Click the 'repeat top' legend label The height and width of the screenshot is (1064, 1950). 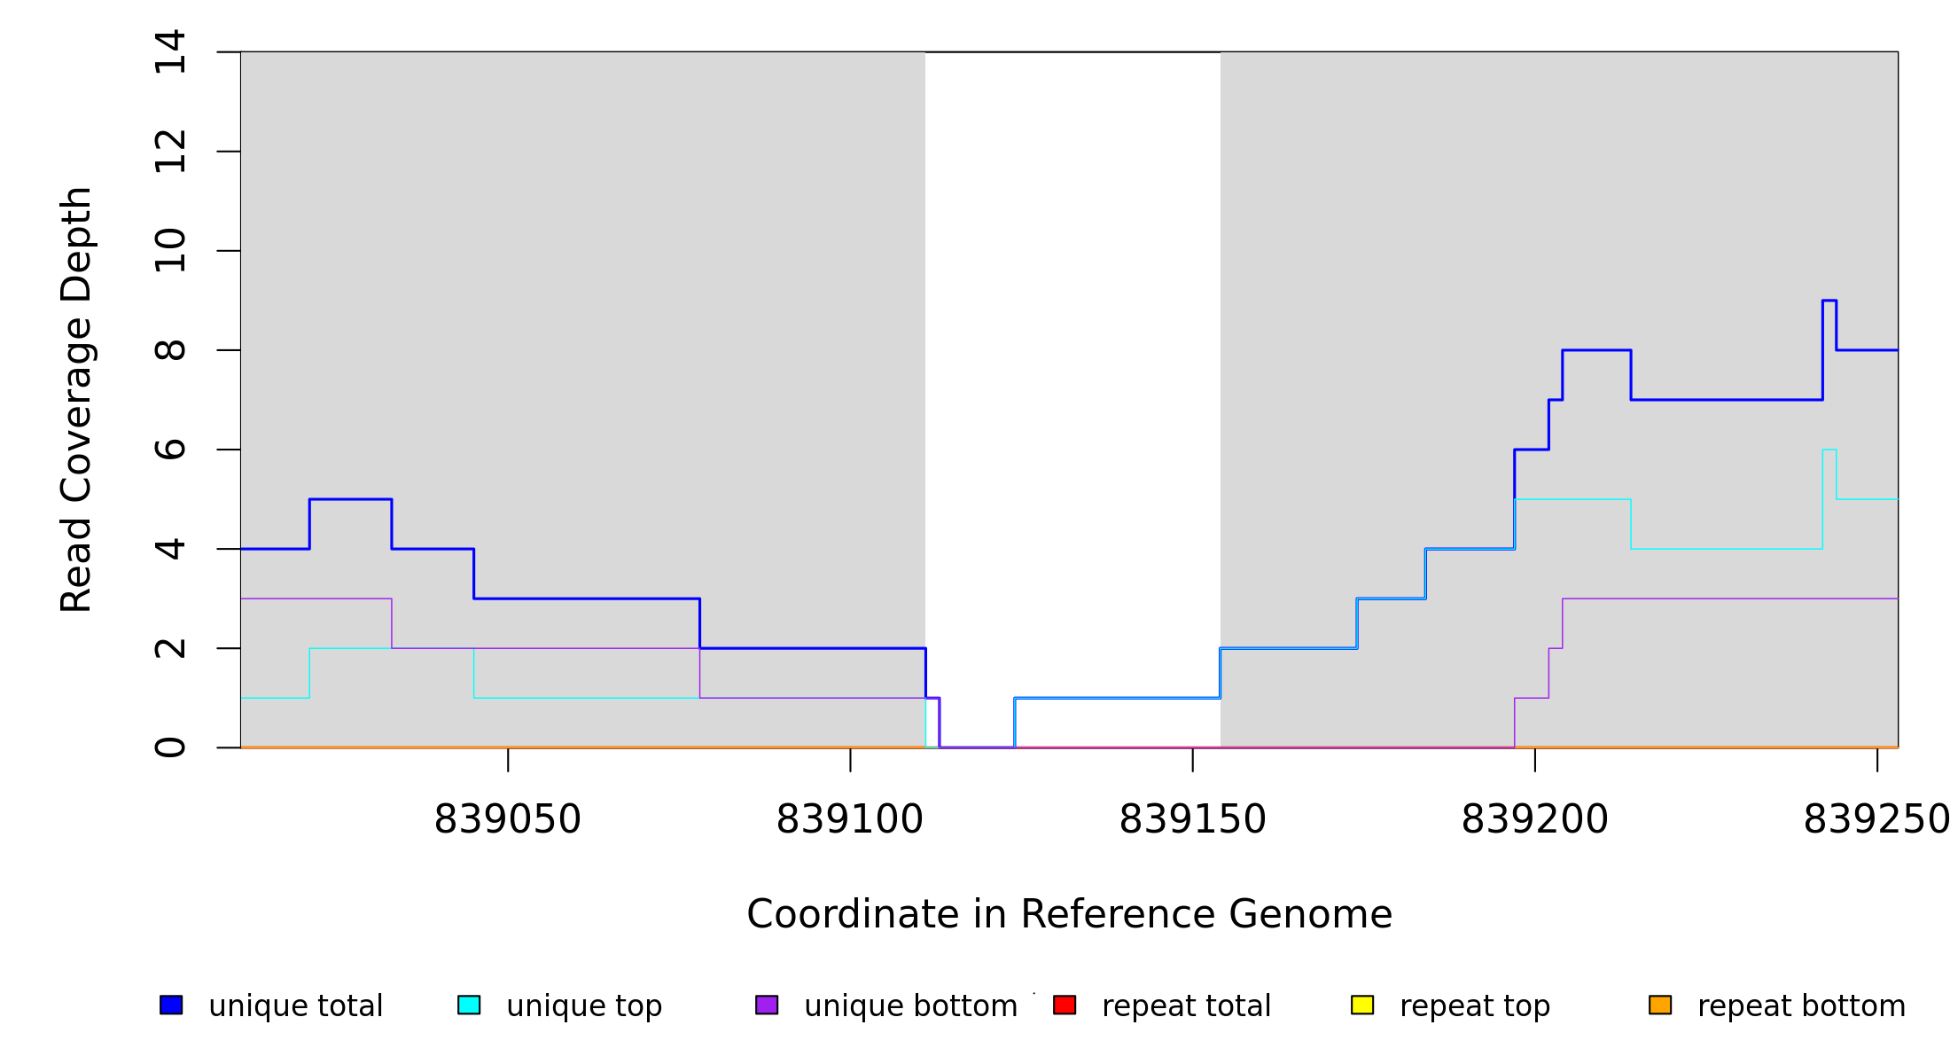[x=1474, y=1006]
